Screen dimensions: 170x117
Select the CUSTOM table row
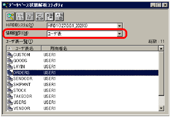[82, 55]
